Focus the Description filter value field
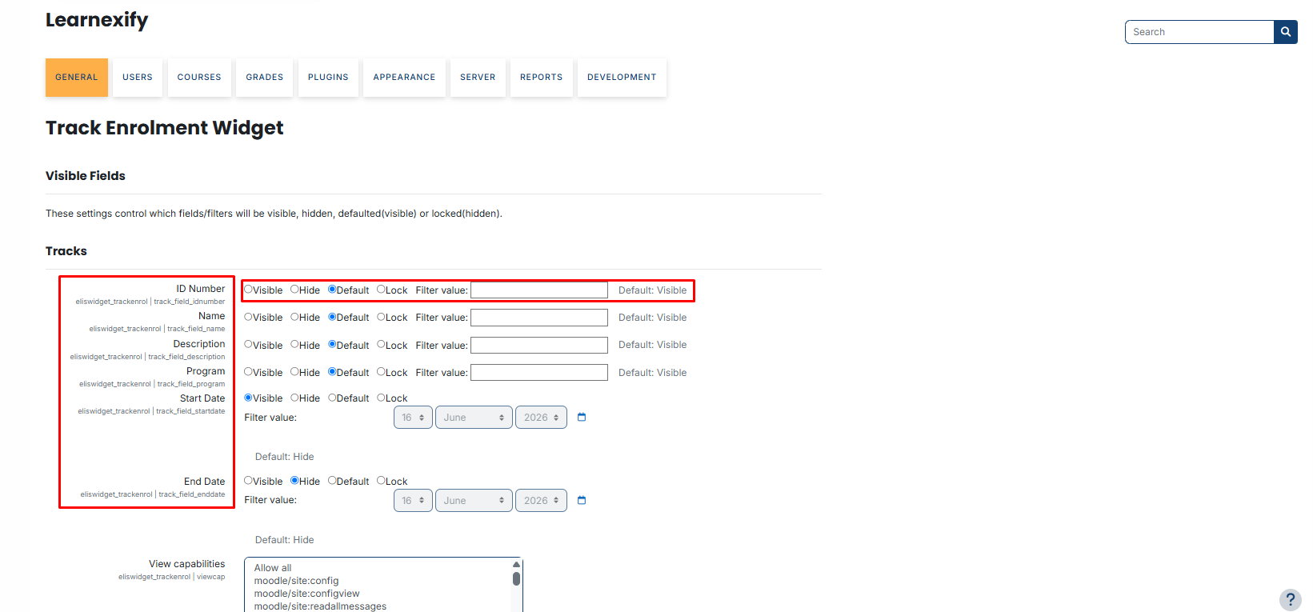The height and width of the screenshot is (612, 1313). tap(539, 345)
